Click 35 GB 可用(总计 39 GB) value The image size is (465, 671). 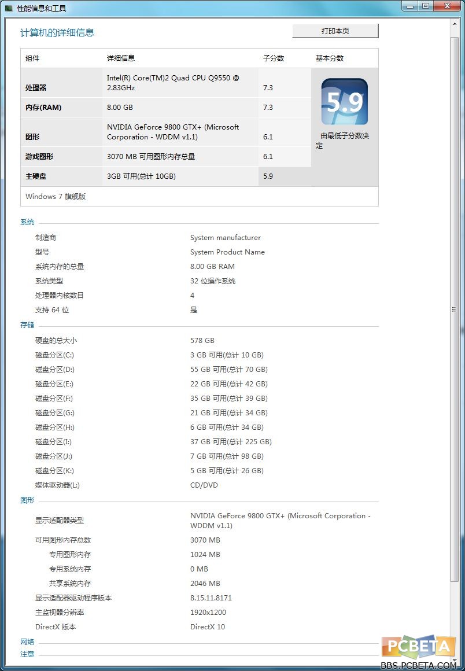click(229, 399)
